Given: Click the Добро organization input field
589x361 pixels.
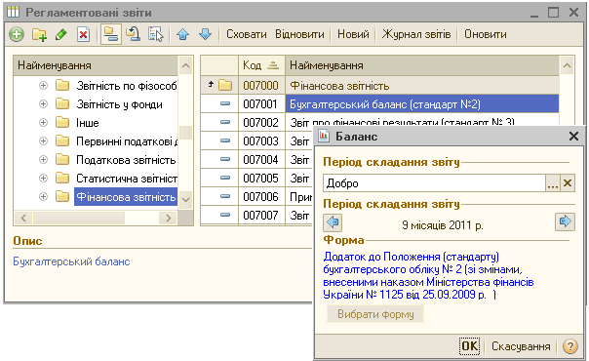Looking at the screenshot, I should pyautogui.click(x=434, y=183).
